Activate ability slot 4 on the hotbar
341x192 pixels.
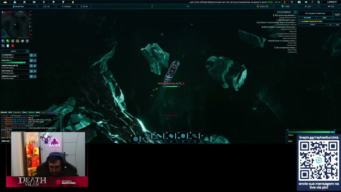(x=183, y=136)
